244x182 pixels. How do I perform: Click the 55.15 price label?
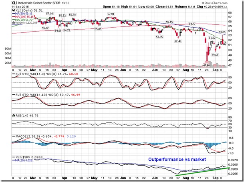(169, 22)
